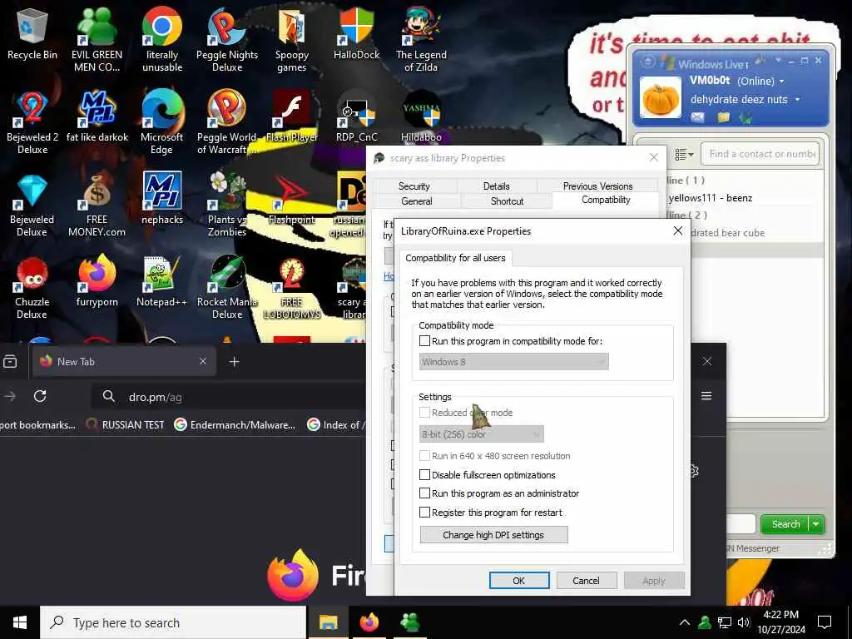Select contact yellows111 - beenz
Viewport: 852px width, 639px height.
pyautogui.click(x=711, y=198)
